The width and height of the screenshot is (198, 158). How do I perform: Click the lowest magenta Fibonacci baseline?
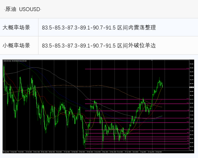pos(137,148)
